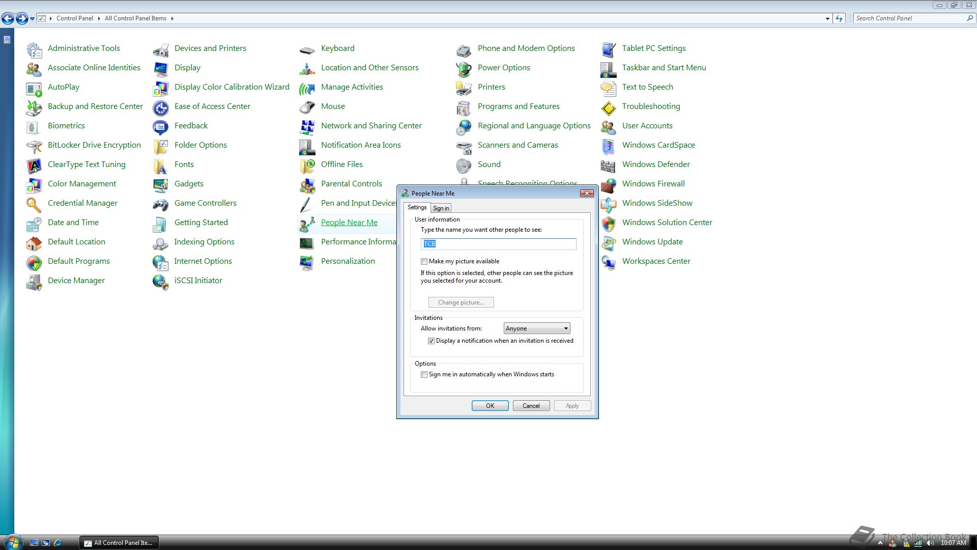Open the Windows Solution Center link
The height and width of the screenshot is (550, 977).
pos(667,223)
